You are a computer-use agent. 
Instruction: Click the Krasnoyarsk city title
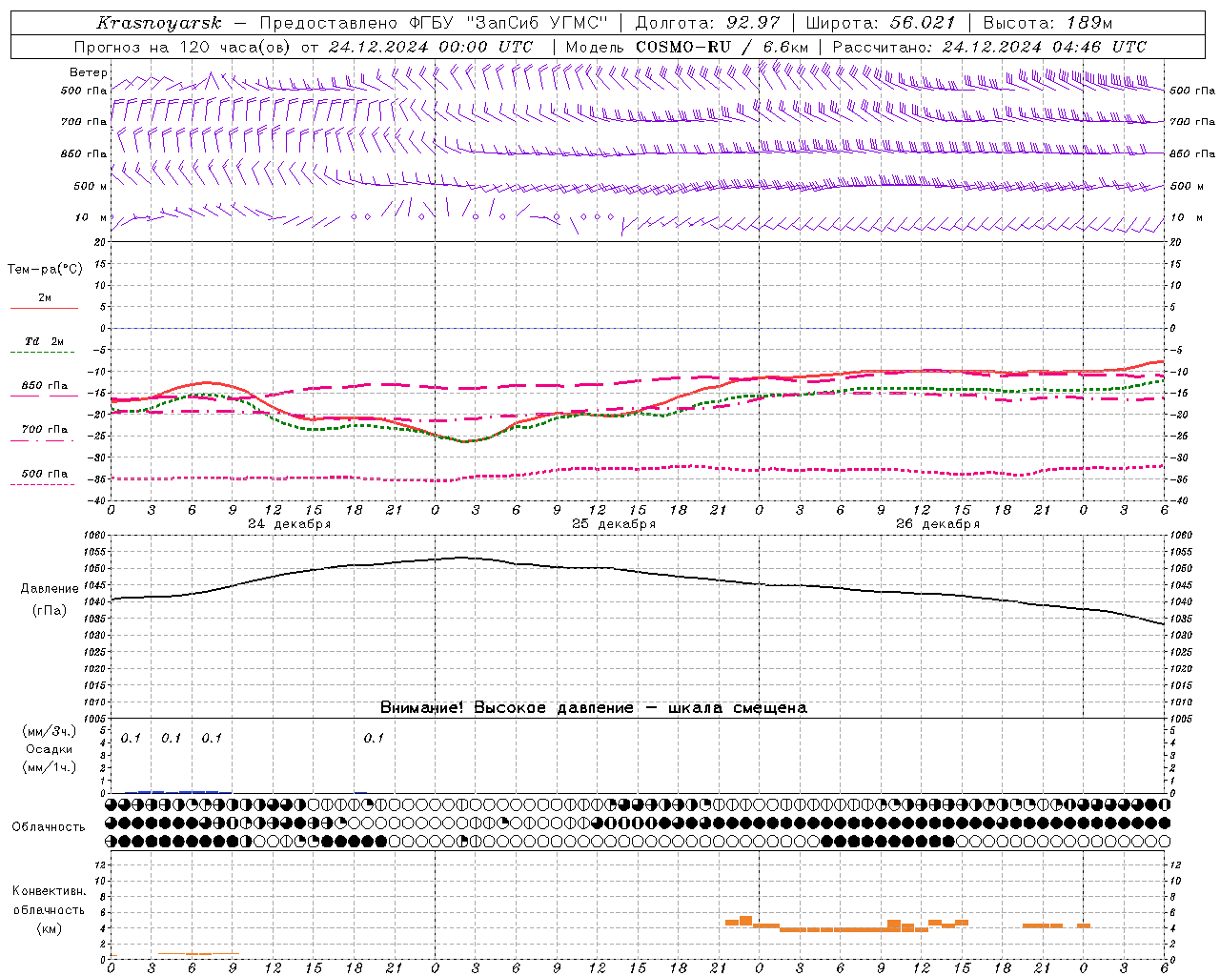tap(159, 23)
